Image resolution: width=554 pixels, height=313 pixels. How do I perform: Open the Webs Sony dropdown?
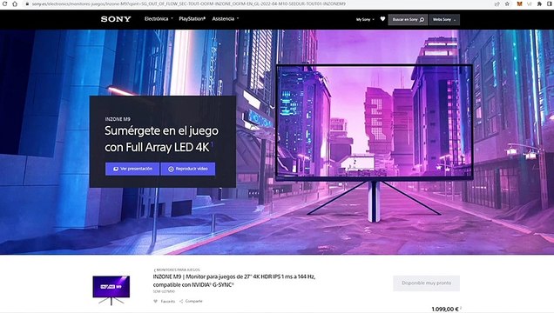(444, 20)
